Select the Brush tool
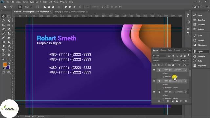Screen dimensions: 210x118 coord(3,33)
